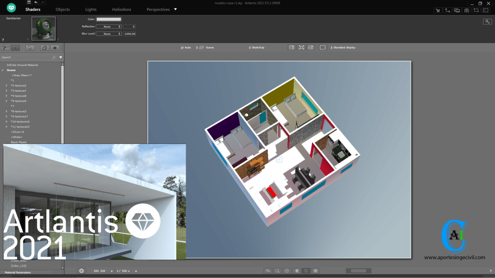Click the shopping cart store icon

coord(438,10)
